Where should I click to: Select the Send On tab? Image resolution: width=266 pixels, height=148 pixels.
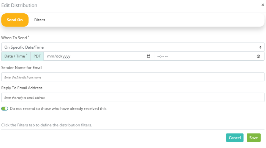pos(15,20)
